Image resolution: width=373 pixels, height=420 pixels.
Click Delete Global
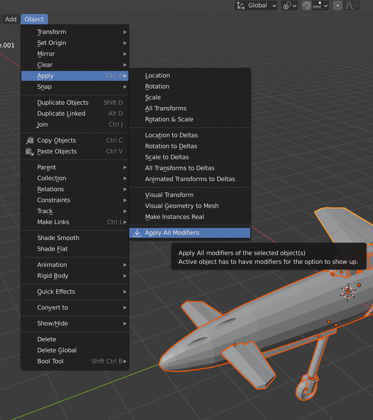tap(75, 350)
